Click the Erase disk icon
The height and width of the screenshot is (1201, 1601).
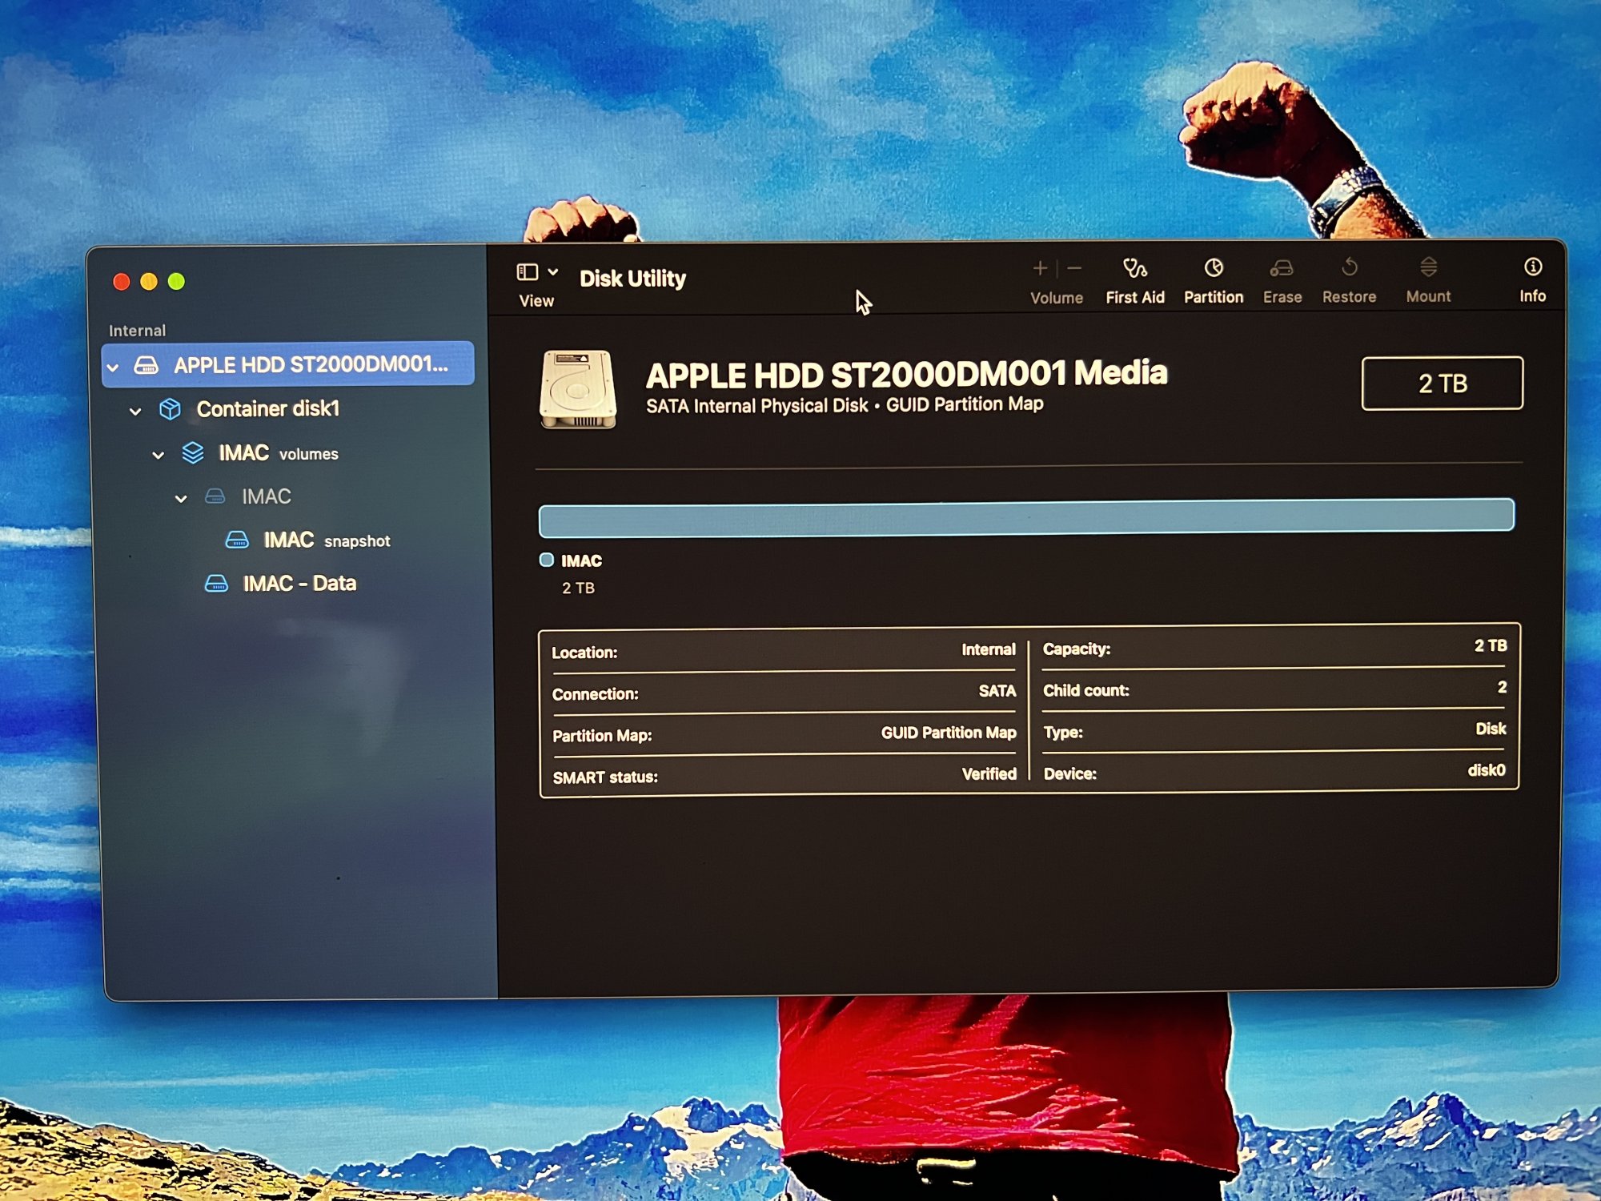(x=1282, y=268)
